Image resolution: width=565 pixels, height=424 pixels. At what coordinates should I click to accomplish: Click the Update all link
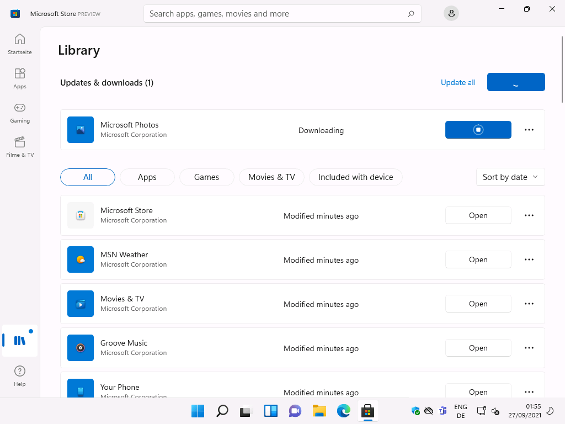coord(458,83)
